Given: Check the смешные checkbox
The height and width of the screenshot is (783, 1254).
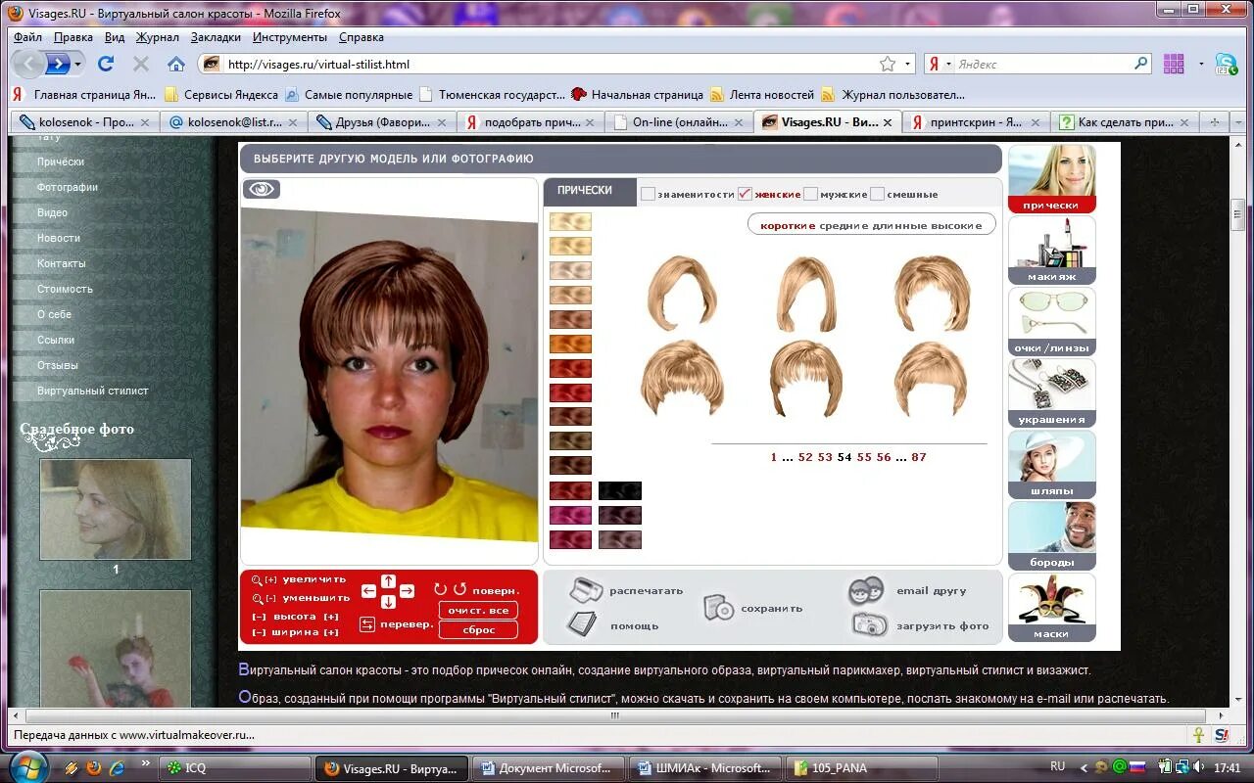Looking at the screenshot, I should (877, 194).
